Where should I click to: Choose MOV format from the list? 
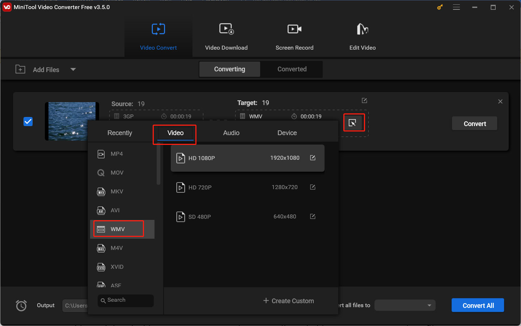click(x=122, y=173)
